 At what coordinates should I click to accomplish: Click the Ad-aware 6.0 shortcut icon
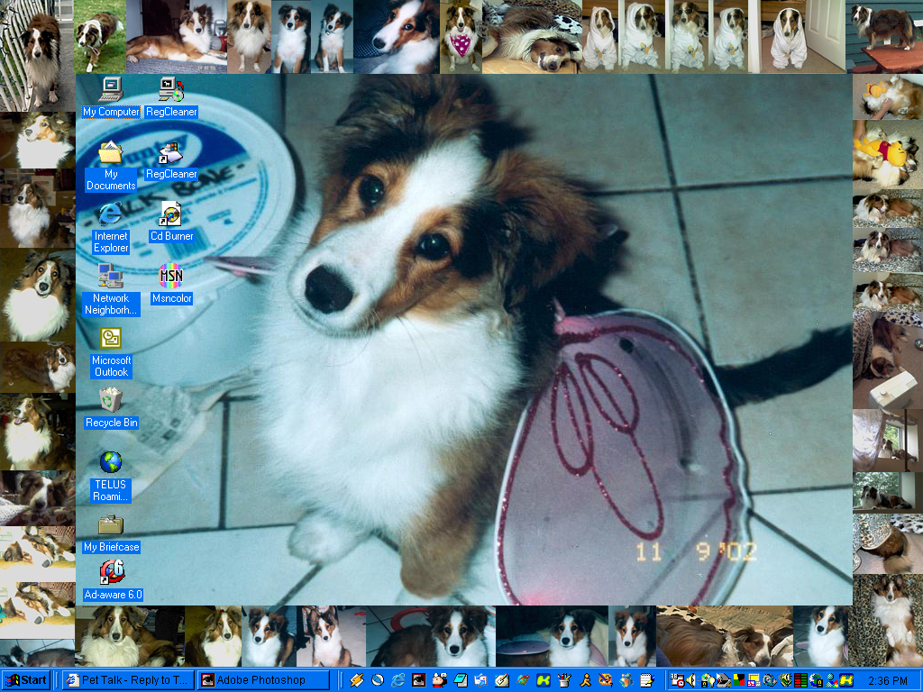(x=113, y=572)
